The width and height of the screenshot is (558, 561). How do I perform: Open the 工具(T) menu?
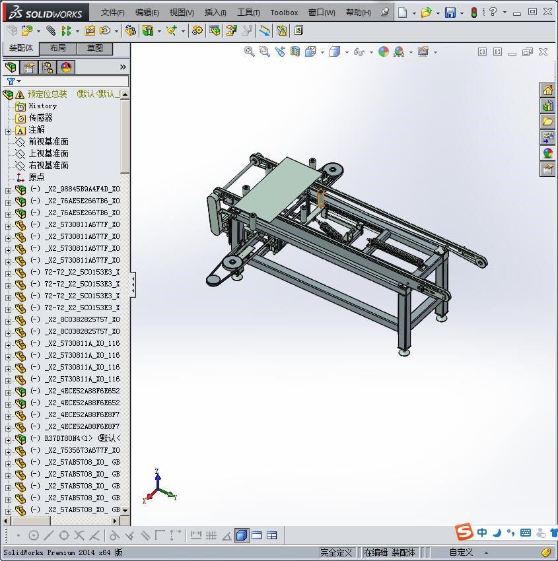tap(248, 13)
